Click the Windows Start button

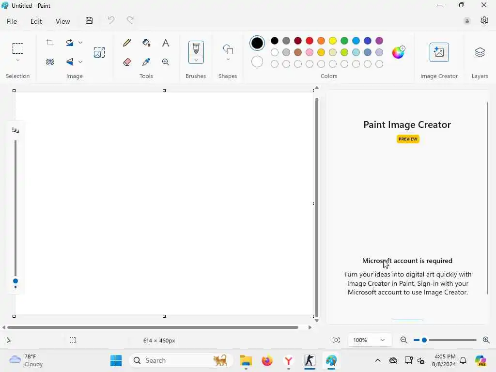[x=116, y=360]
